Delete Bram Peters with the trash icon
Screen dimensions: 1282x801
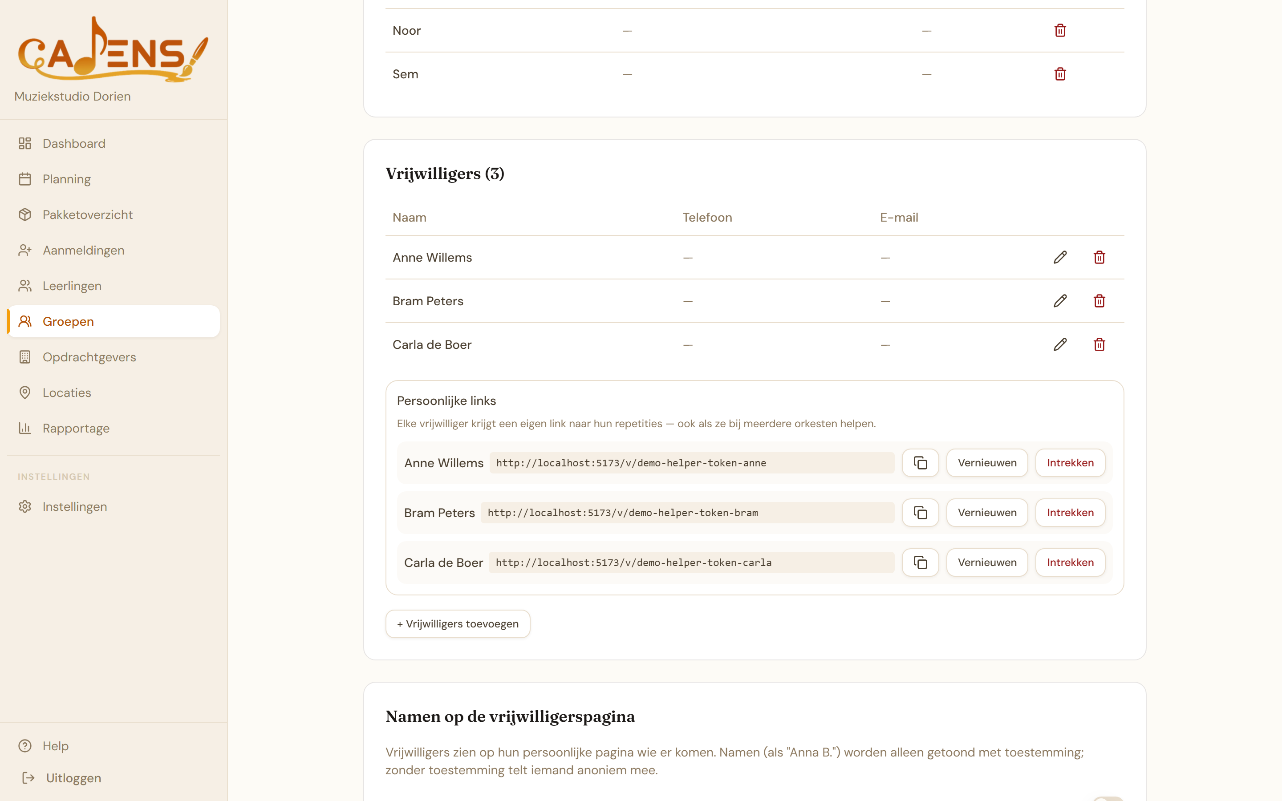tap(1099, 301)
